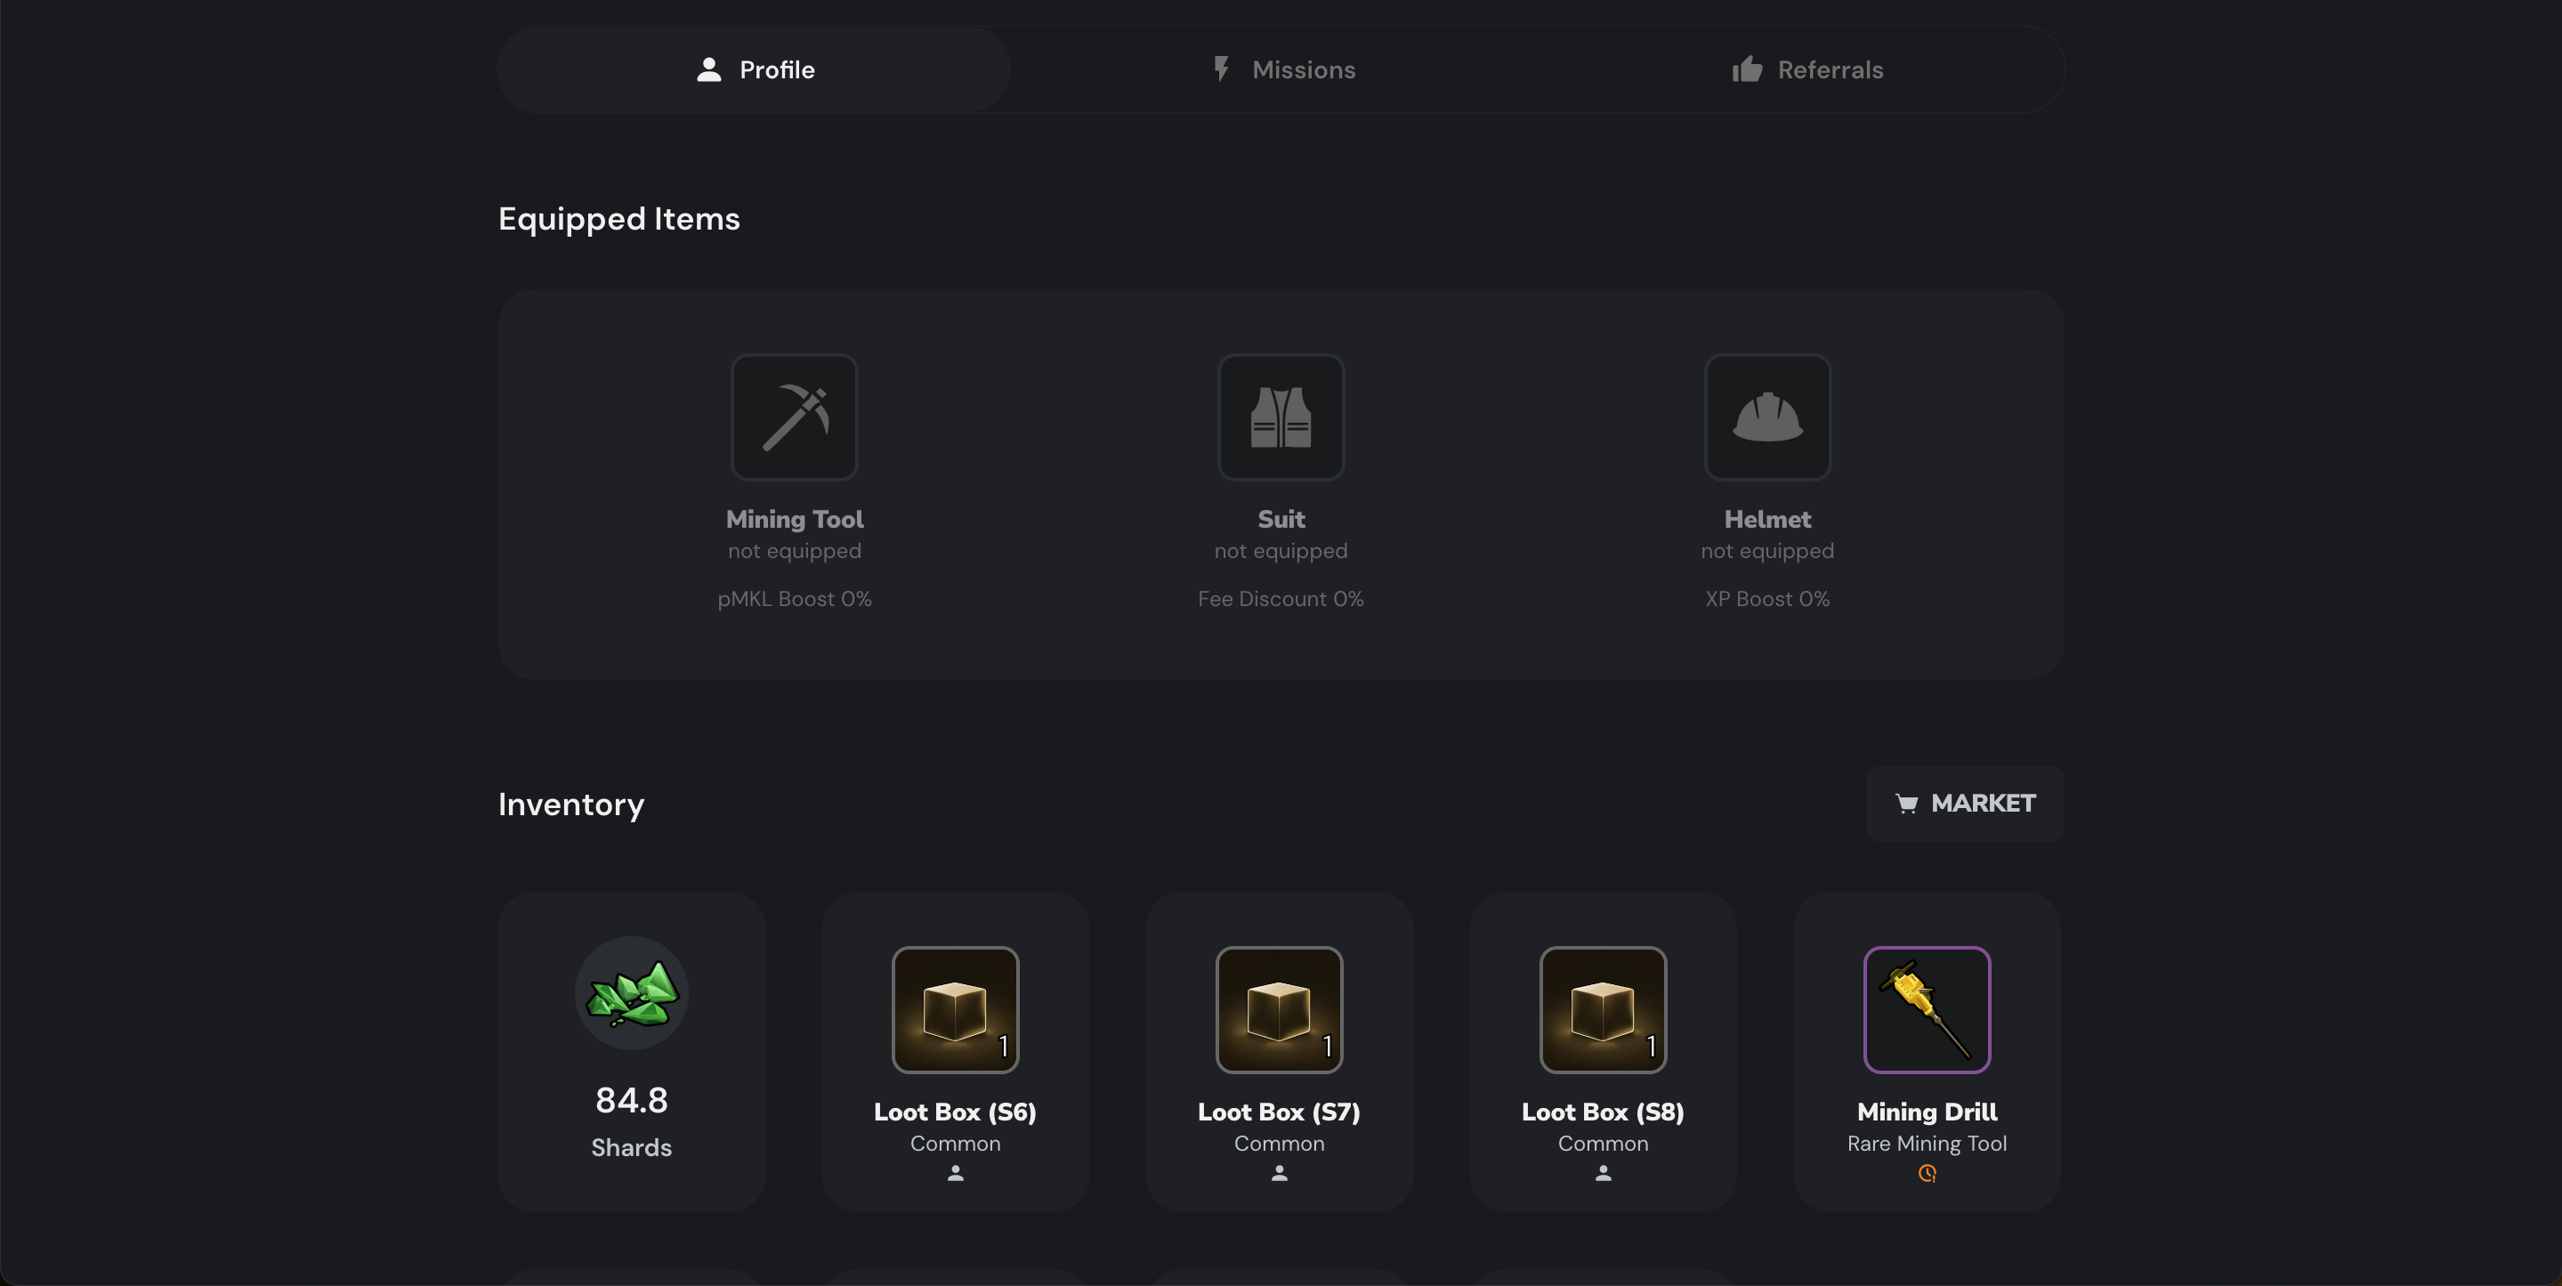Click the Mining Tool pickaxe slot icon
The height and width of the screenshot is (1286, 2562).
794,417
